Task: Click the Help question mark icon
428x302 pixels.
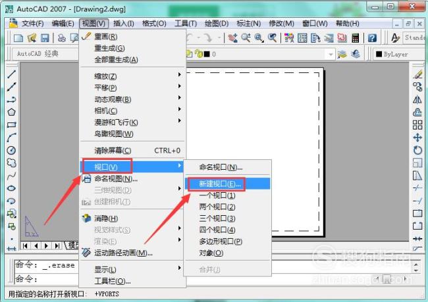Action: tap(372, 38)
